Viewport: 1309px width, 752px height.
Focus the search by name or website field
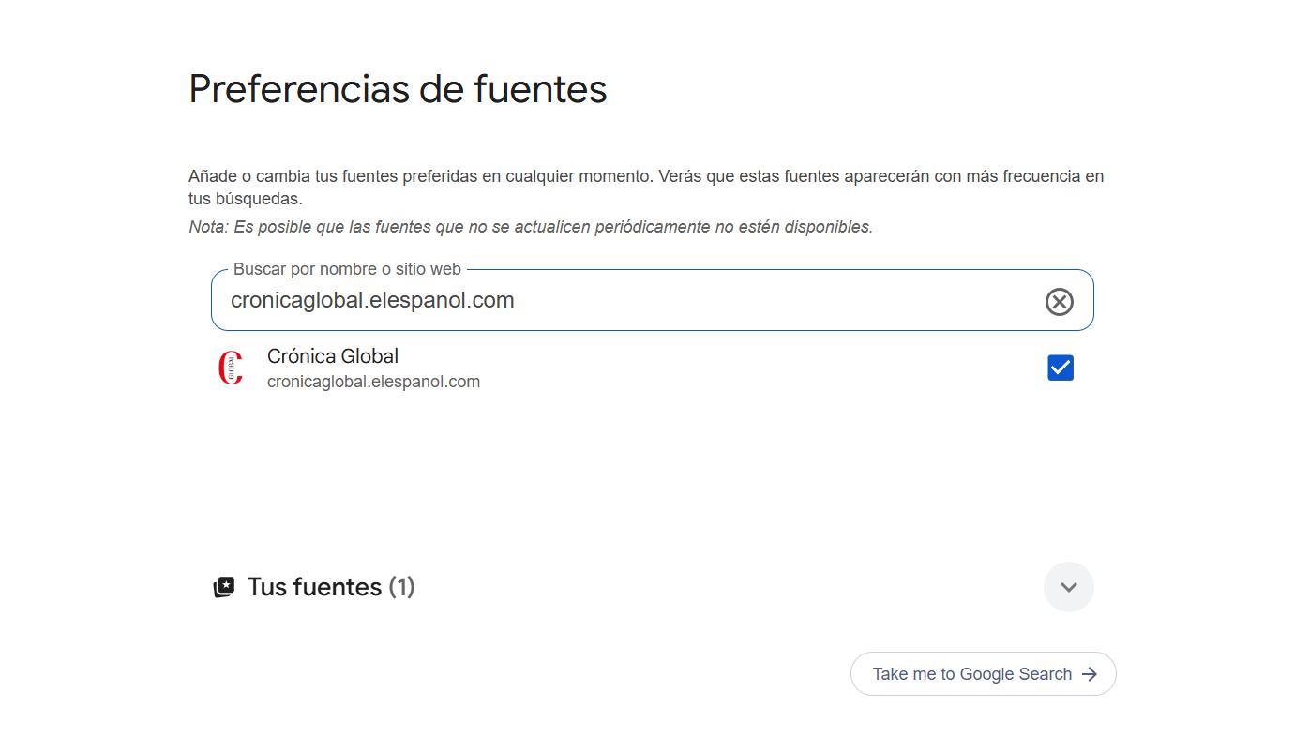(652, 300)
